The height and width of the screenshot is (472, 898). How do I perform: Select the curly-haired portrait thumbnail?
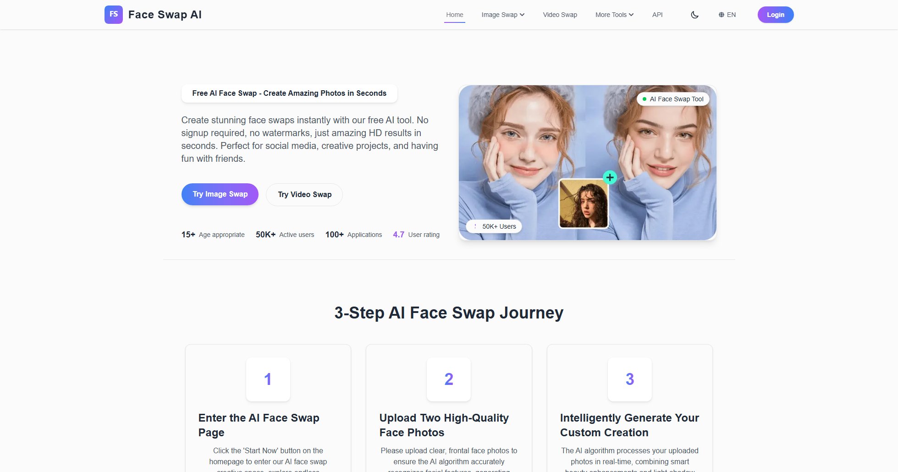pos(584,203)
